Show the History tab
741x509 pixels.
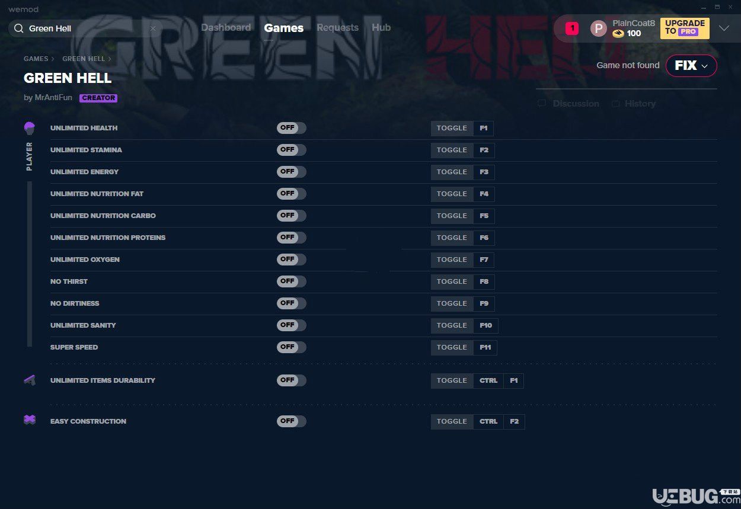[634, 104]
